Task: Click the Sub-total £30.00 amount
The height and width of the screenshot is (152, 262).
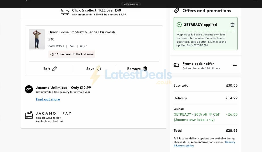Action: (x=232, y=85)
